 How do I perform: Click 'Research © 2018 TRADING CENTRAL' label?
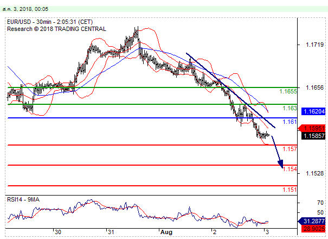pyautogui.click(x=56, y=29)
